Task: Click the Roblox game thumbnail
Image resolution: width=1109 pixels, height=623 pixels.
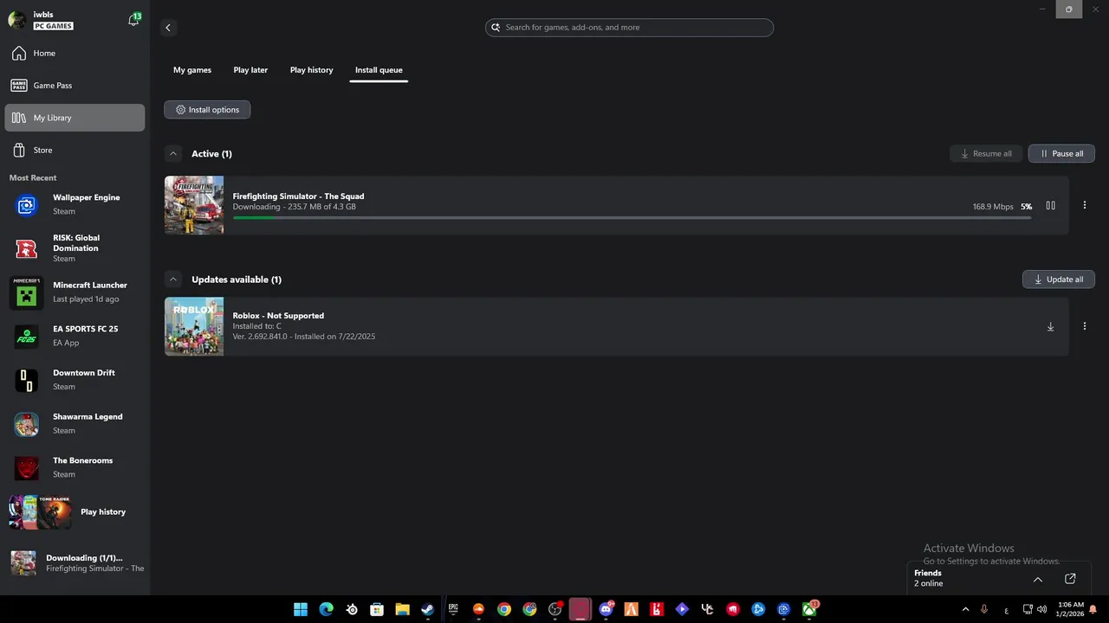Action: click(x=194, y=326)
